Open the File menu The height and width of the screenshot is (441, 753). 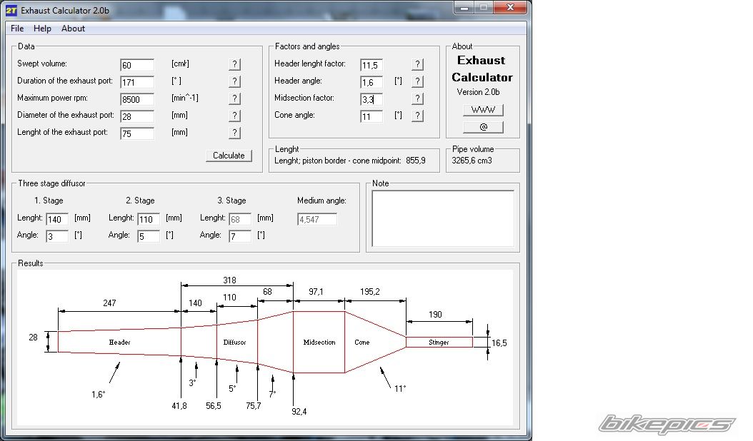17,29
